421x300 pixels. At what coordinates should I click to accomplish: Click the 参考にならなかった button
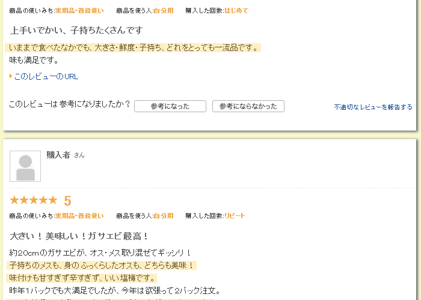point(248,106)
